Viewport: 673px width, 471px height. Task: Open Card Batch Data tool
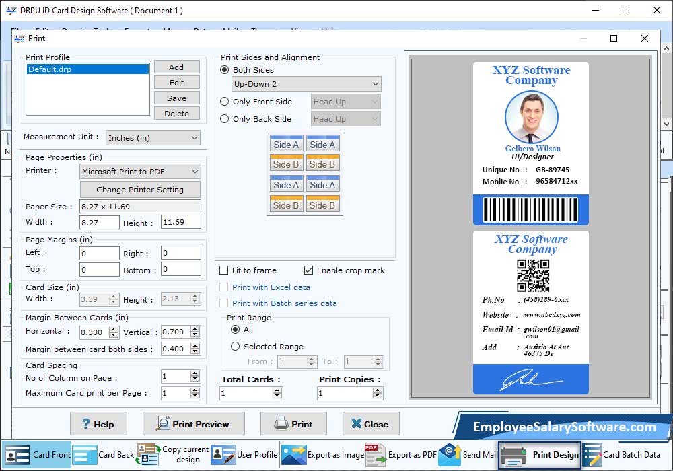[x=621, y=455]
